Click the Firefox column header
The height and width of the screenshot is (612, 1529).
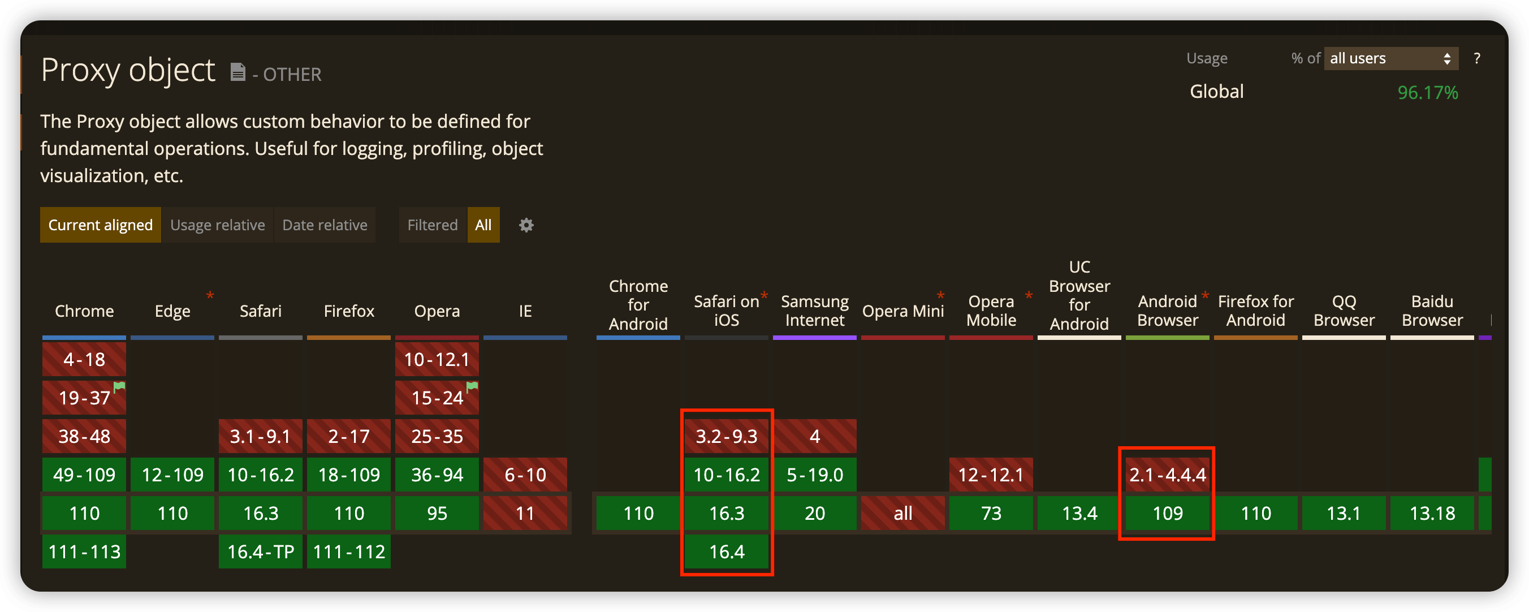349,311
